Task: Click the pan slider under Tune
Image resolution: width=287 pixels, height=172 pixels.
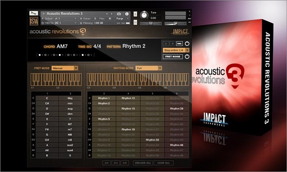Action: 151,23
